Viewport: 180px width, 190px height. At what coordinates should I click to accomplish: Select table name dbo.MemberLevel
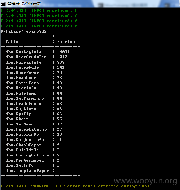tap(25, 160)
